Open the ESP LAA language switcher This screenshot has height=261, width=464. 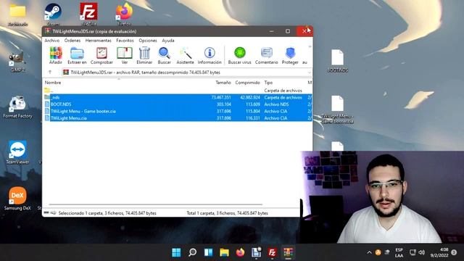(x=399, y=252)
